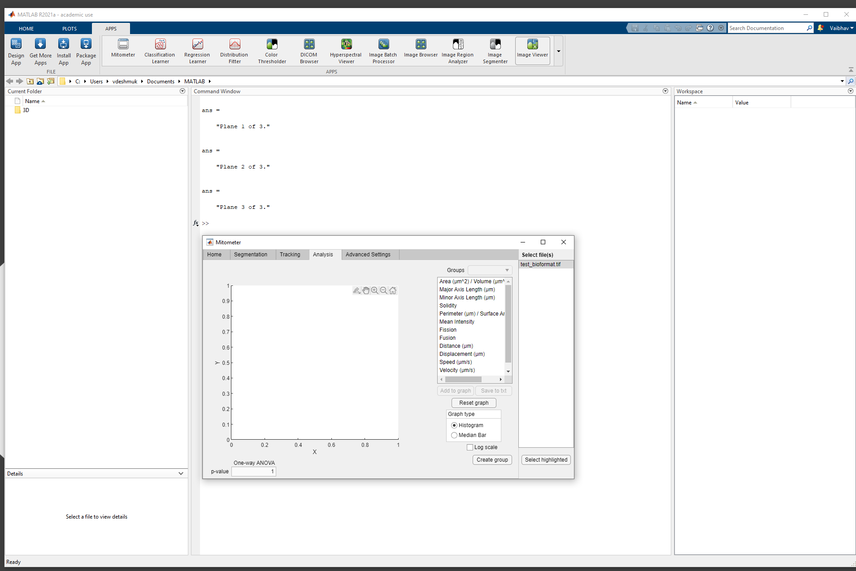
Task: Collapse the Details panel
Action: 181,473
